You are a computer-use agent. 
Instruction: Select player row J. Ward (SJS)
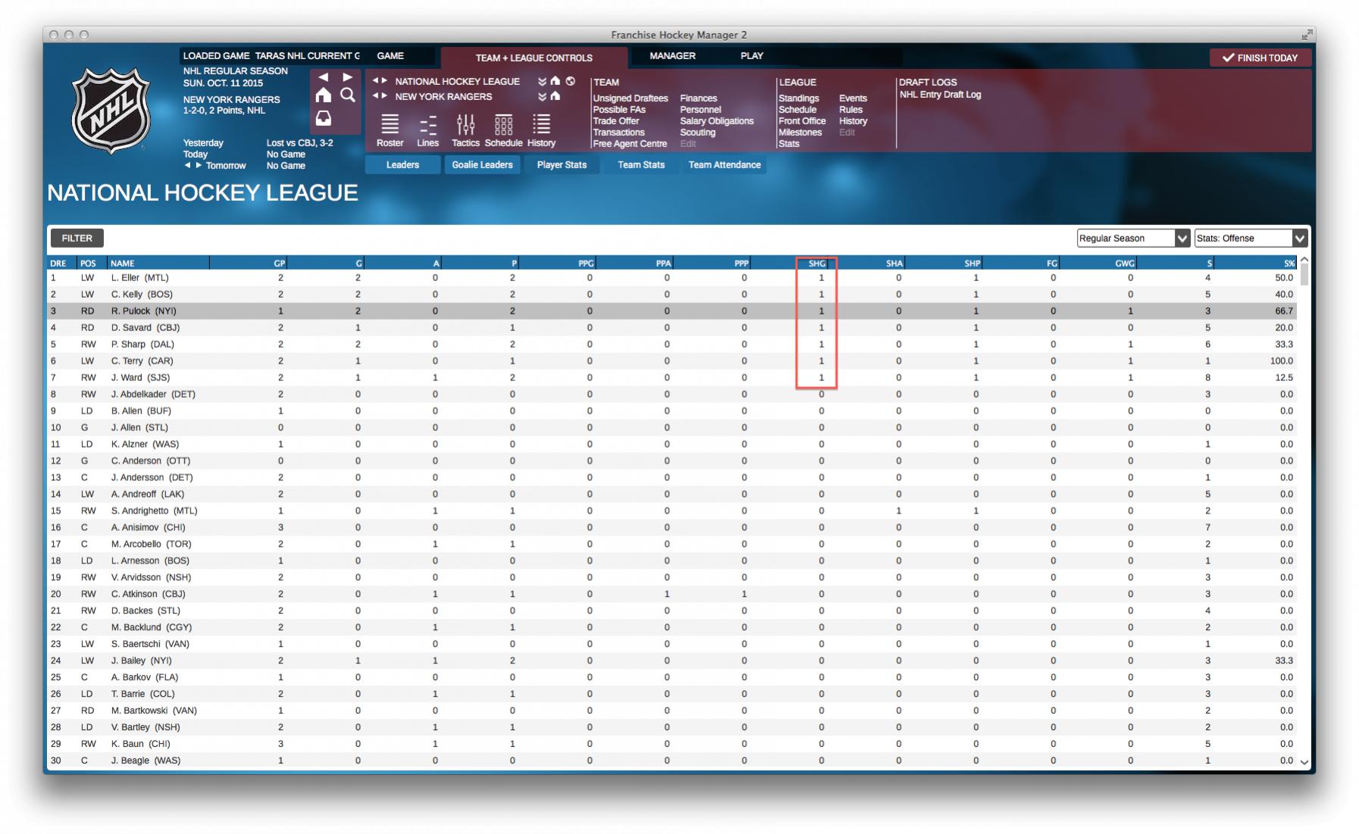point(672,377)
